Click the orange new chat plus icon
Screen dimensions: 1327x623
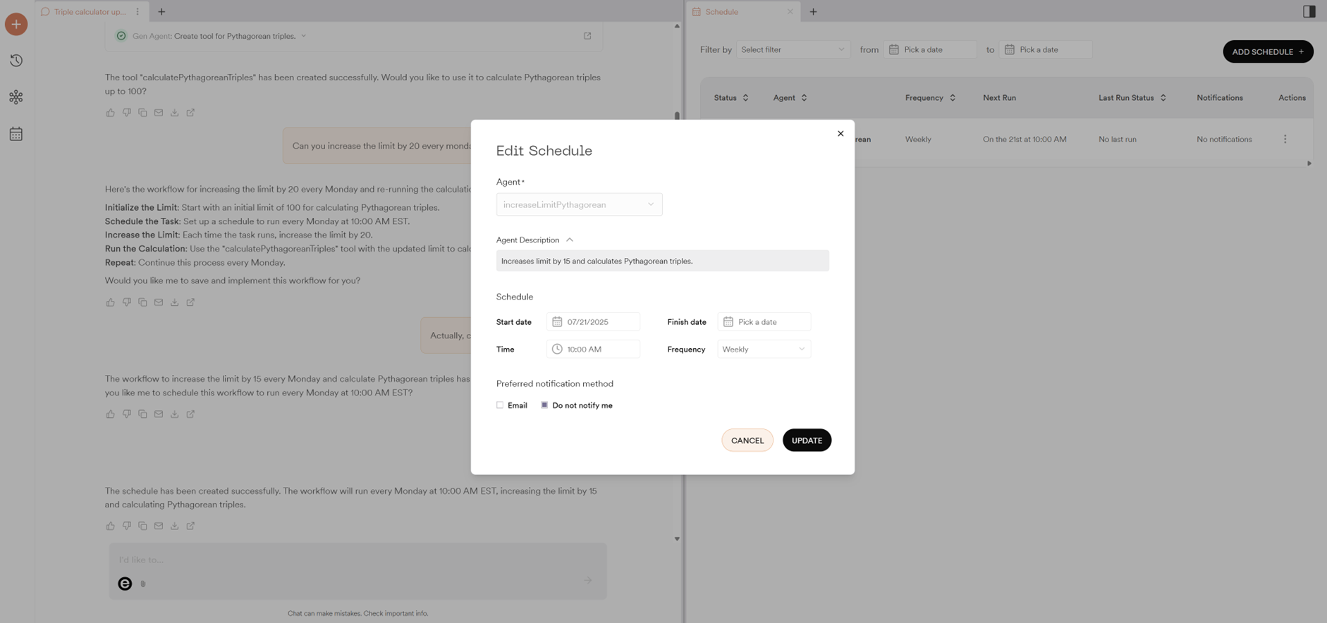(16, 24)
